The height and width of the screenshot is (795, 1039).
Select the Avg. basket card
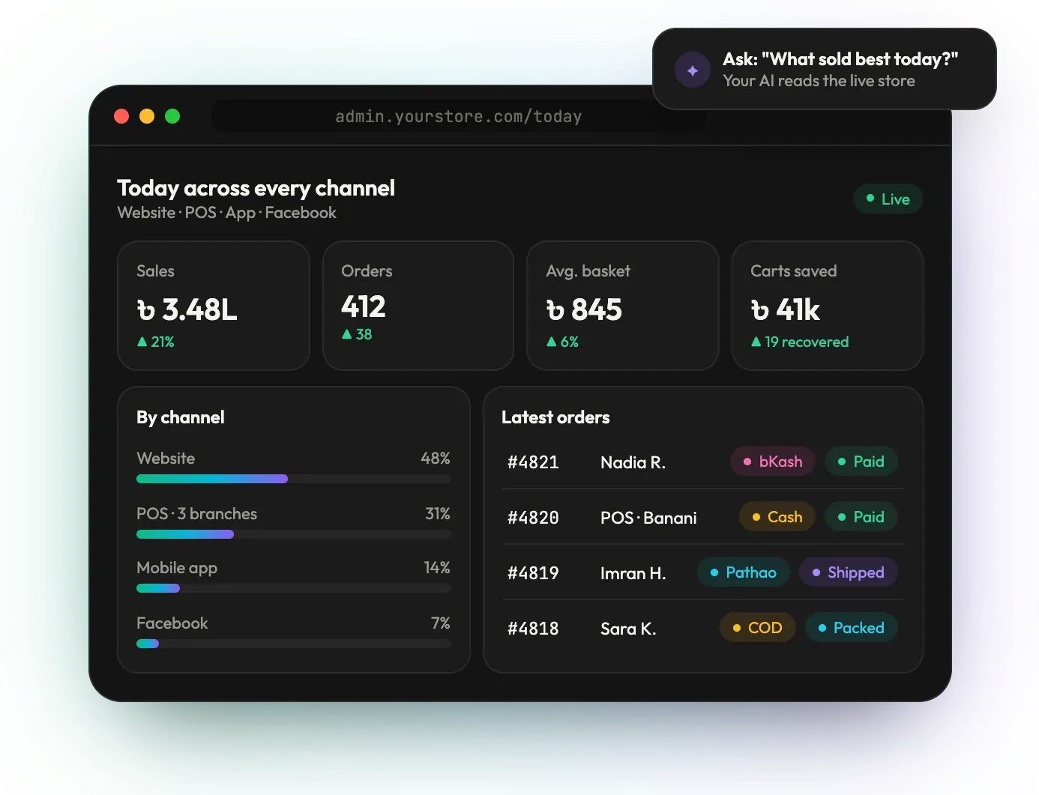point(623,306)
